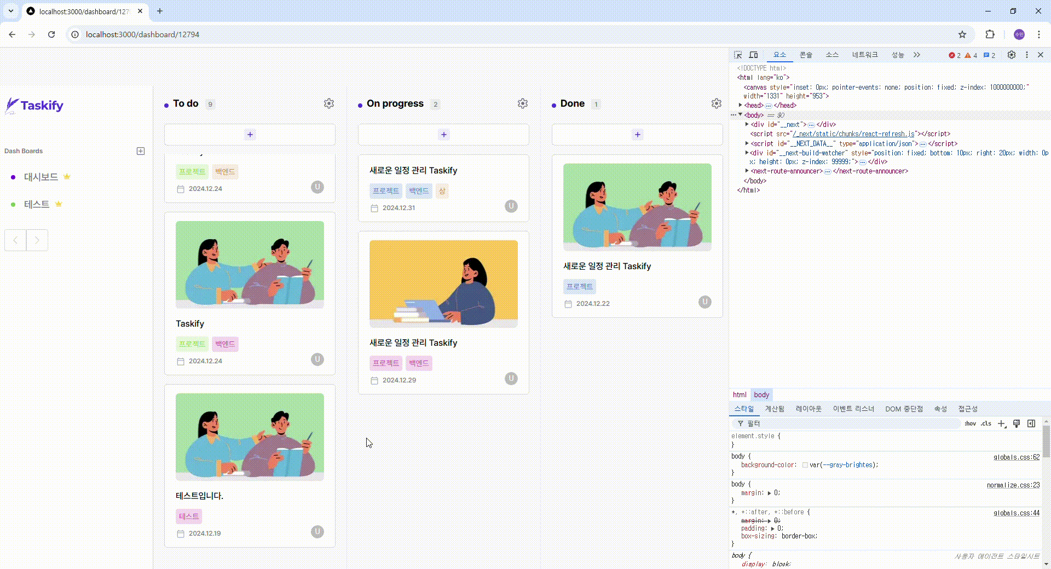This screenshot has width=1051, height=569.
Task: Click the user avatar on the 2024.12.22 card
Action: coord(705,302)
